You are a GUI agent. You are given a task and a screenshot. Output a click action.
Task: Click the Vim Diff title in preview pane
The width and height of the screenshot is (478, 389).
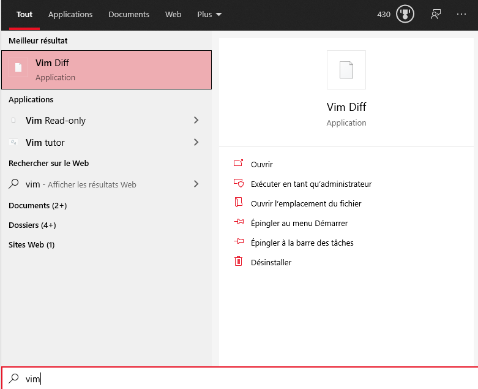click(346, 107)
